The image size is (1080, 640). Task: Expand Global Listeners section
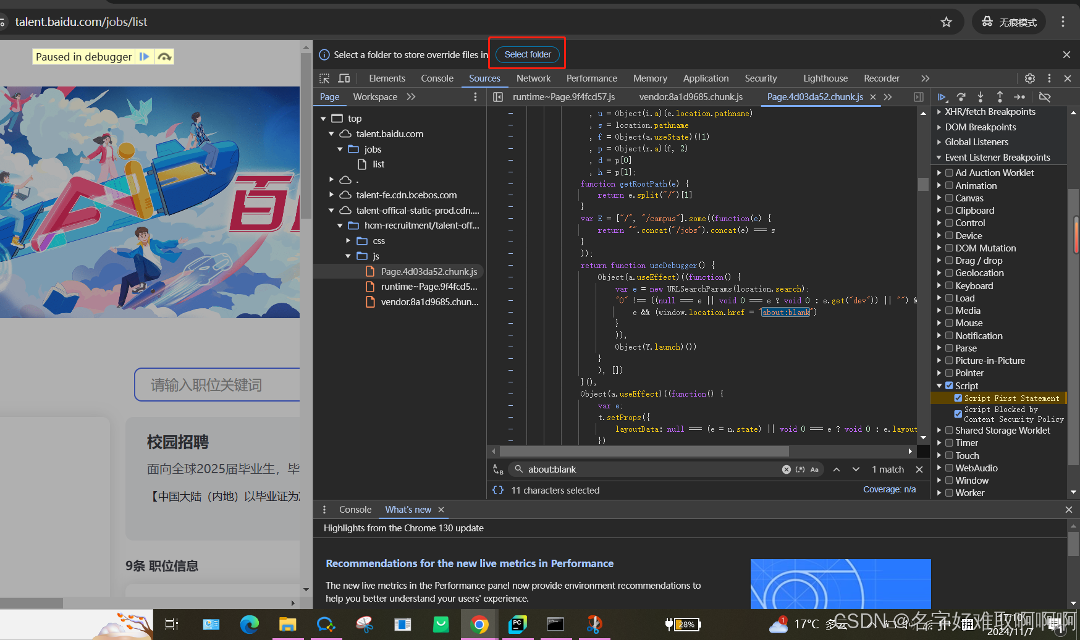(939, 142)
